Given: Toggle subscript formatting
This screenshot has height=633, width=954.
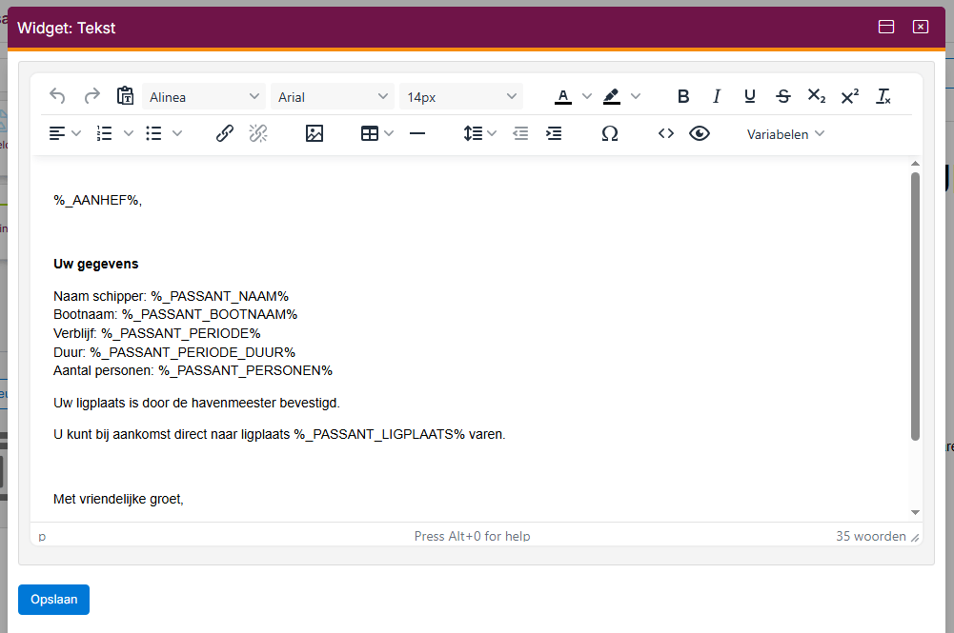Looking at the screenshot, I should [x=817, y=96].
